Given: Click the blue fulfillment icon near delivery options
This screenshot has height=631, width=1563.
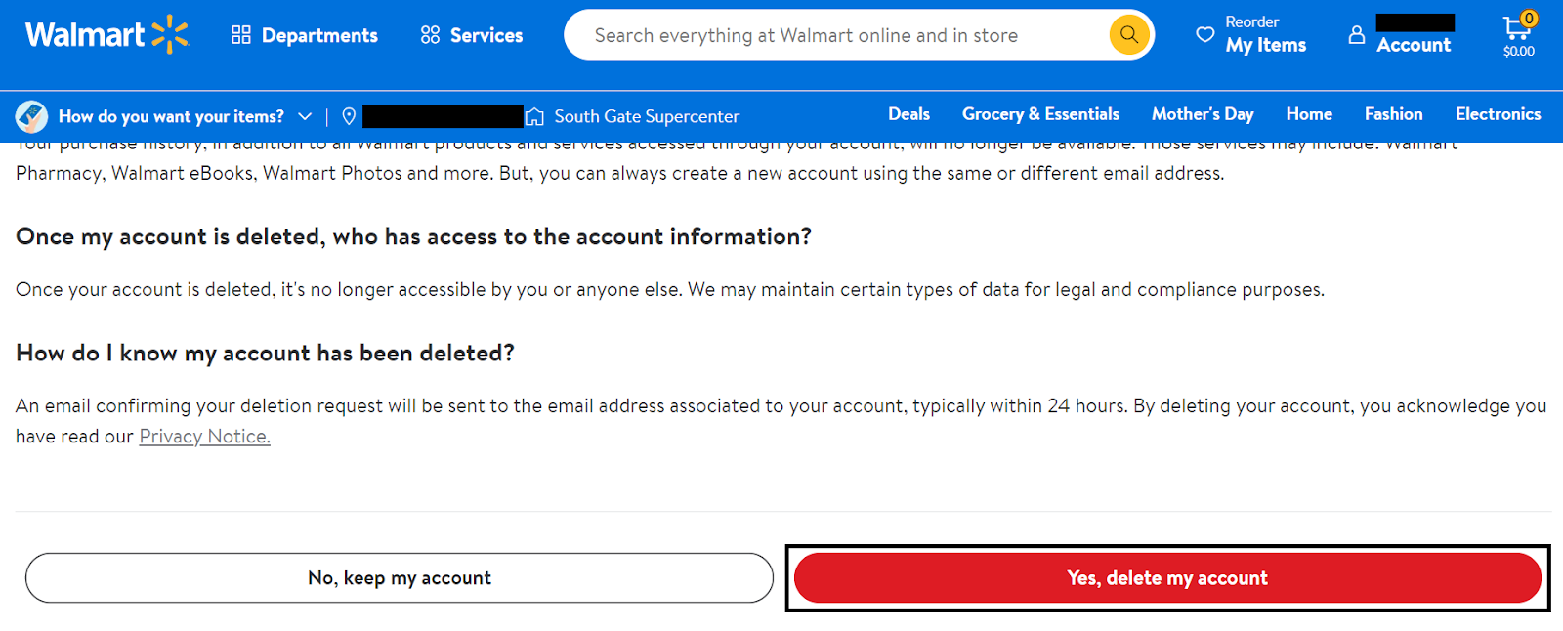Looking at the screenshot, I should tap(30, 116).
